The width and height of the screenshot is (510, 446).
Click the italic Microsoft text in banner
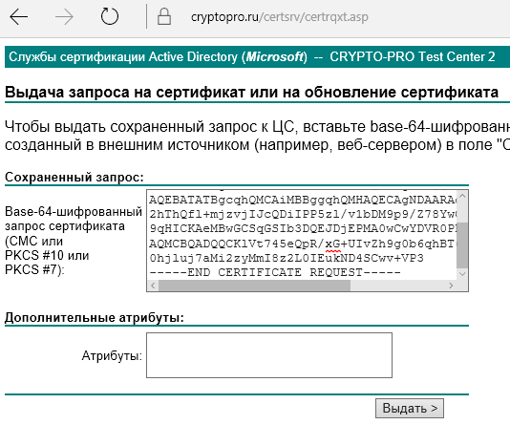(x=274, y=57)
